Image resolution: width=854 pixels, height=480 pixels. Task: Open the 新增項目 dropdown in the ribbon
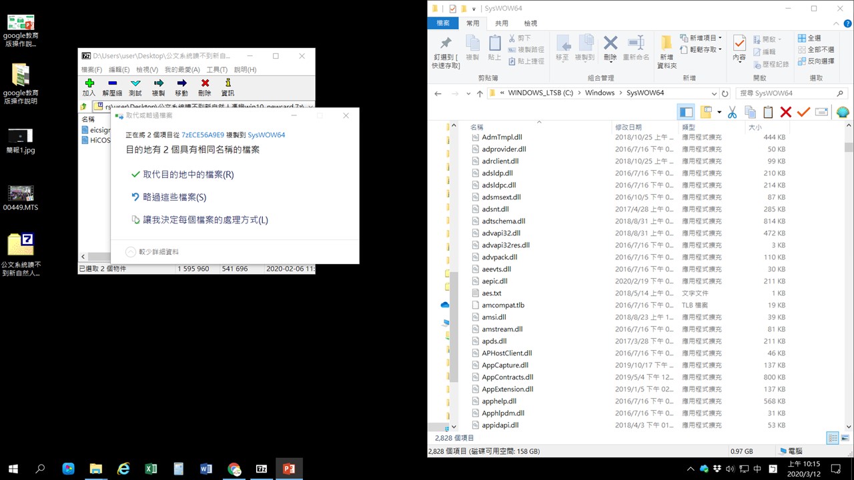[x=702, y=38]
